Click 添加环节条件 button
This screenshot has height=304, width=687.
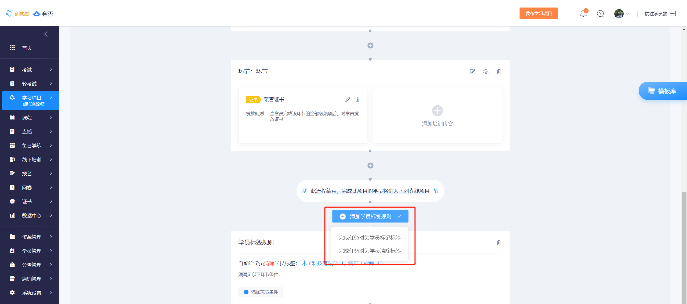(261, 292)
